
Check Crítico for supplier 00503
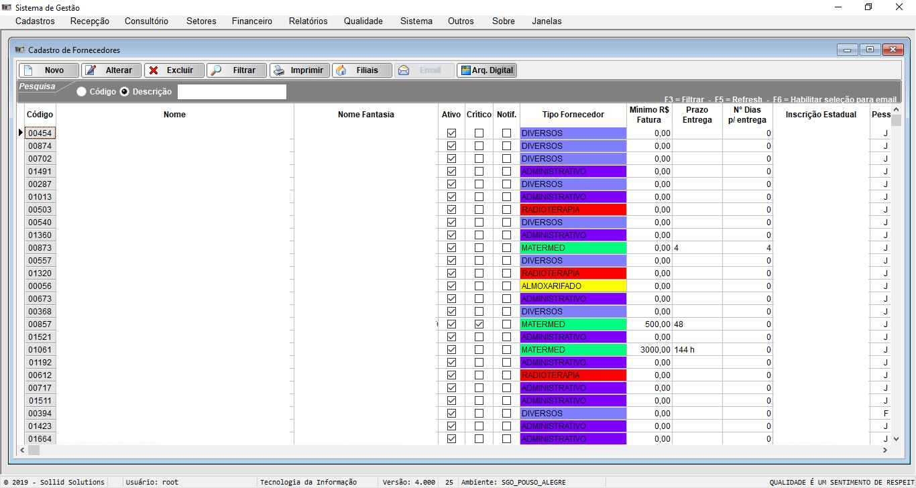[x=479, y=210]
